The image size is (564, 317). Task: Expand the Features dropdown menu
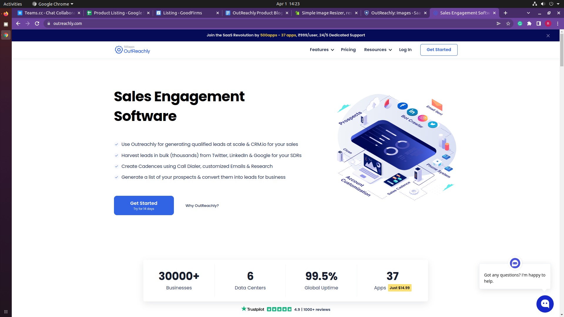coord(322,50)
